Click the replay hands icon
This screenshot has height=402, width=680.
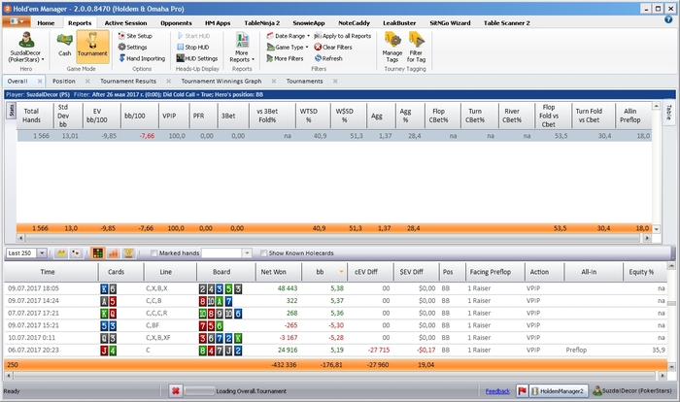(x=61, y=252)
